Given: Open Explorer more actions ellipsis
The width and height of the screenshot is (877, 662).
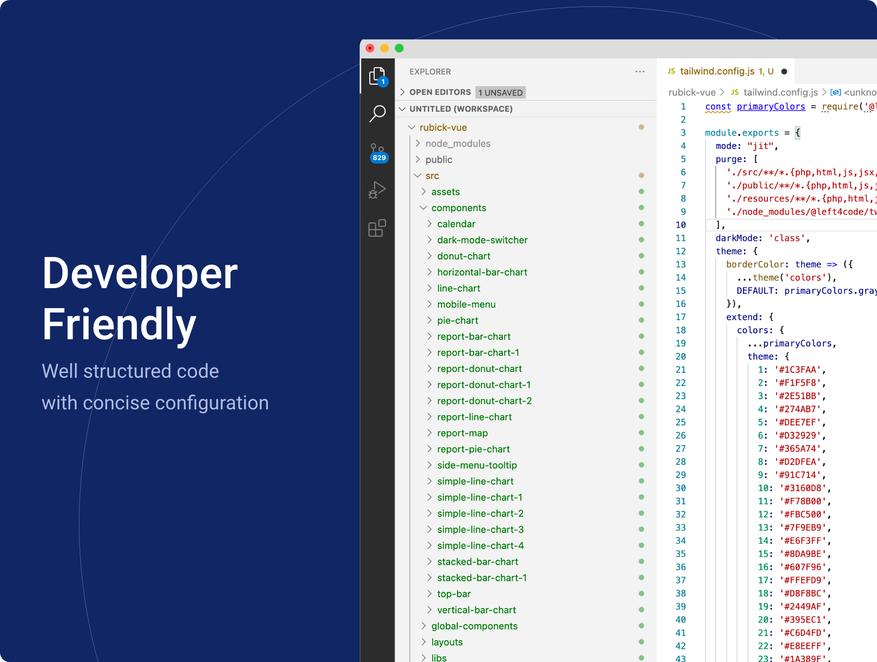Looking at the screenshot, I should [x=640, y=72].
